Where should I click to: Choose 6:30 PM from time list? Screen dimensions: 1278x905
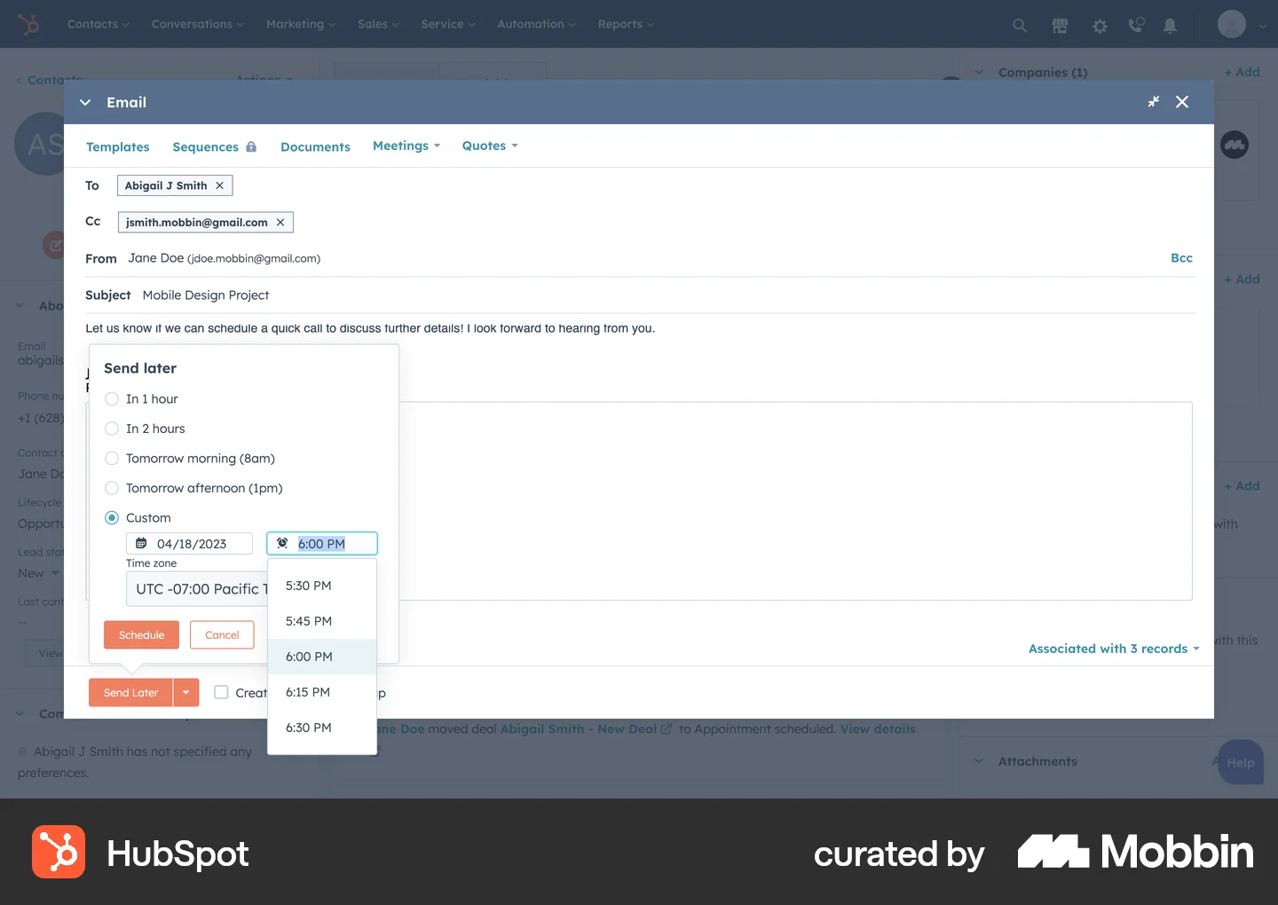point(322,728)
